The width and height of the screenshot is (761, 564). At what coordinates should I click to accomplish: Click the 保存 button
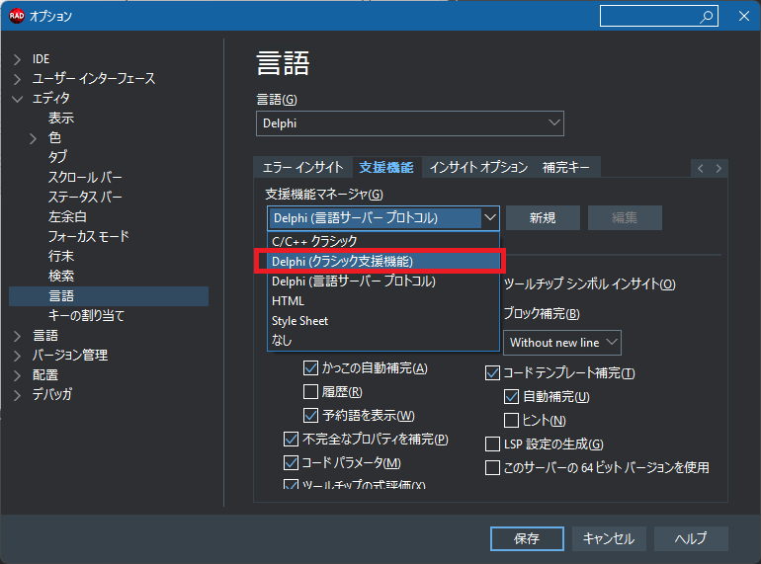(527, 538)
